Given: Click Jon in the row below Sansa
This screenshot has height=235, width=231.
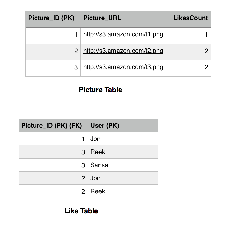Looking at the screenshot, I should click(95, 178).
